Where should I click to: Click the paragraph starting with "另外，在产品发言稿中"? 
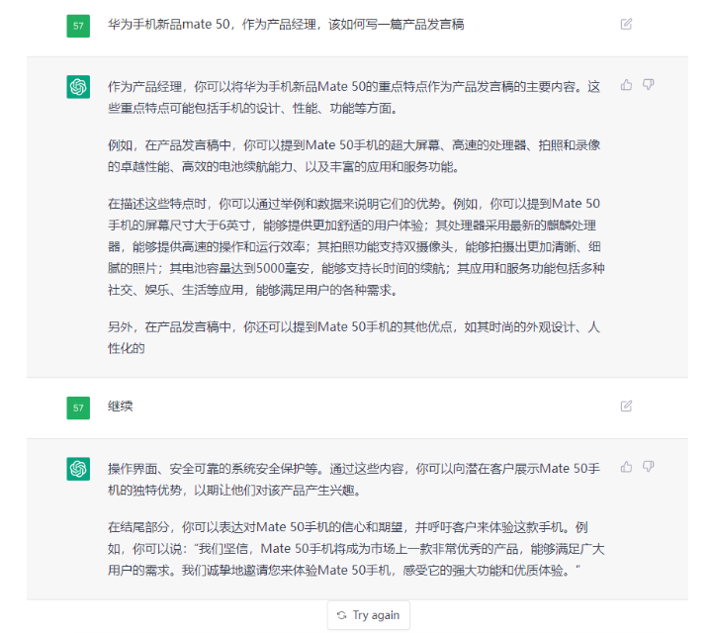pyautogui.click(x=353, y=337)
